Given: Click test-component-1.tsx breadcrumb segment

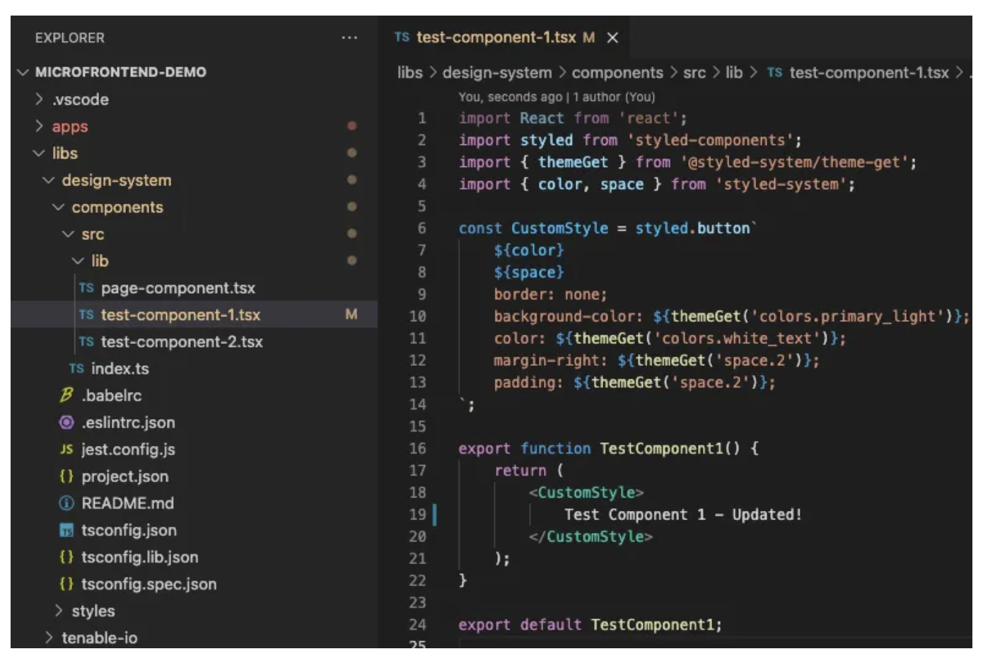Looking at the screenshot, I should point(869,72).
